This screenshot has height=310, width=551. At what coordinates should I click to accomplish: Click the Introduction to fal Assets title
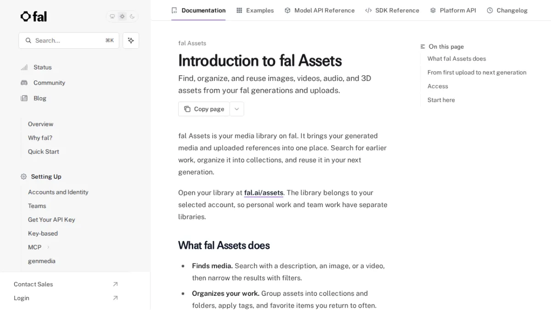[260, 61]
